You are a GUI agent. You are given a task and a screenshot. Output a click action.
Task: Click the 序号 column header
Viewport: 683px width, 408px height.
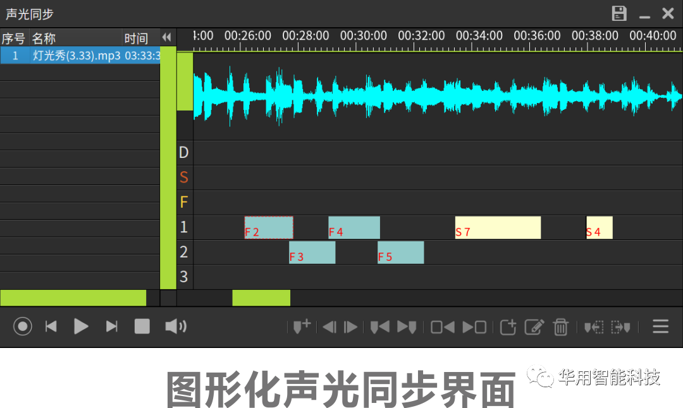(14, 39)
